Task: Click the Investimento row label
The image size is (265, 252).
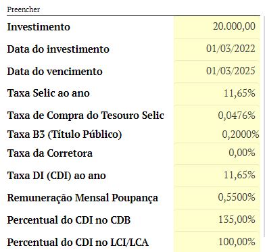Action: pos(39,27)
